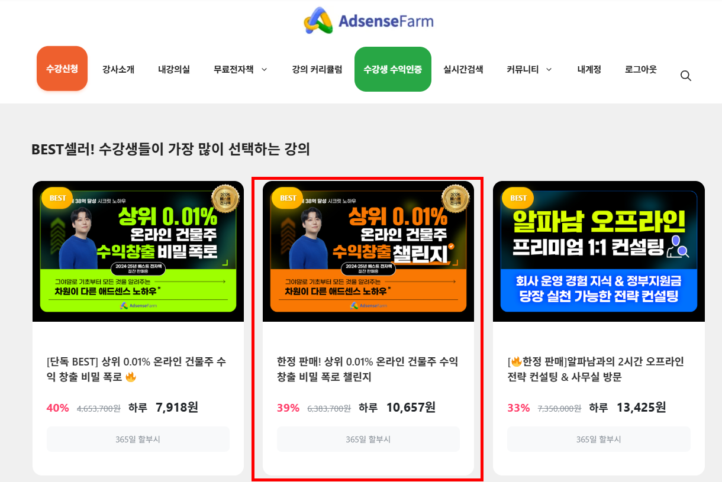
Task: Open the 한정 판매! 상위 0.01% 챌린지 title link
Action: pos(368,369)
